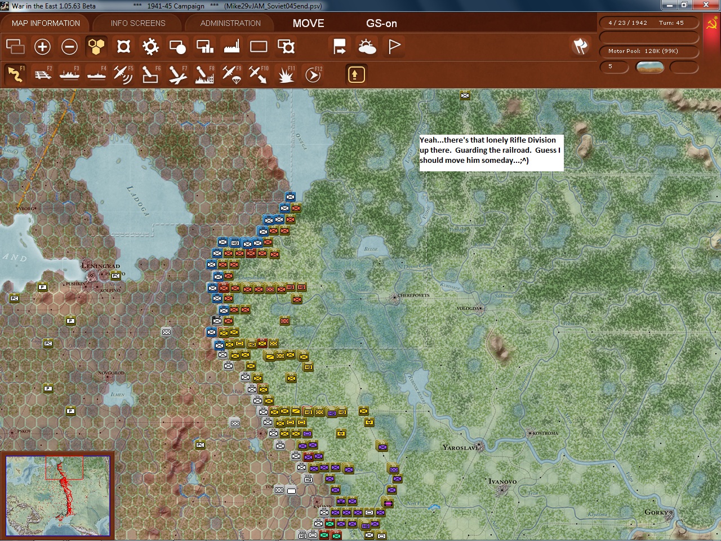Click the Novgorod city label
The width and height of the screenshot is (721, 541).
(111, 373)
